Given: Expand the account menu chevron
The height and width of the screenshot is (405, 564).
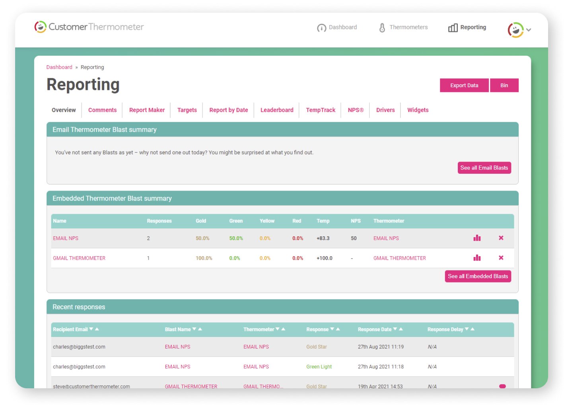Looking at the screenshot, I should (x=529, y=30).
